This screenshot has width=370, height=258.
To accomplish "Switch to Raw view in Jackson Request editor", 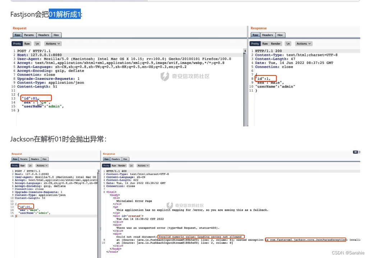I will coord(22,166).
